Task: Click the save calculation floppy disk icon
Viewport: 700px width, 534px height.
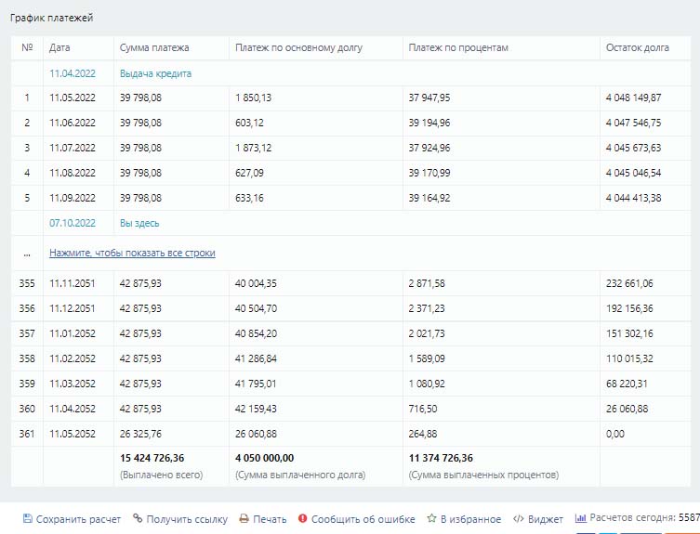Action: 27,519
